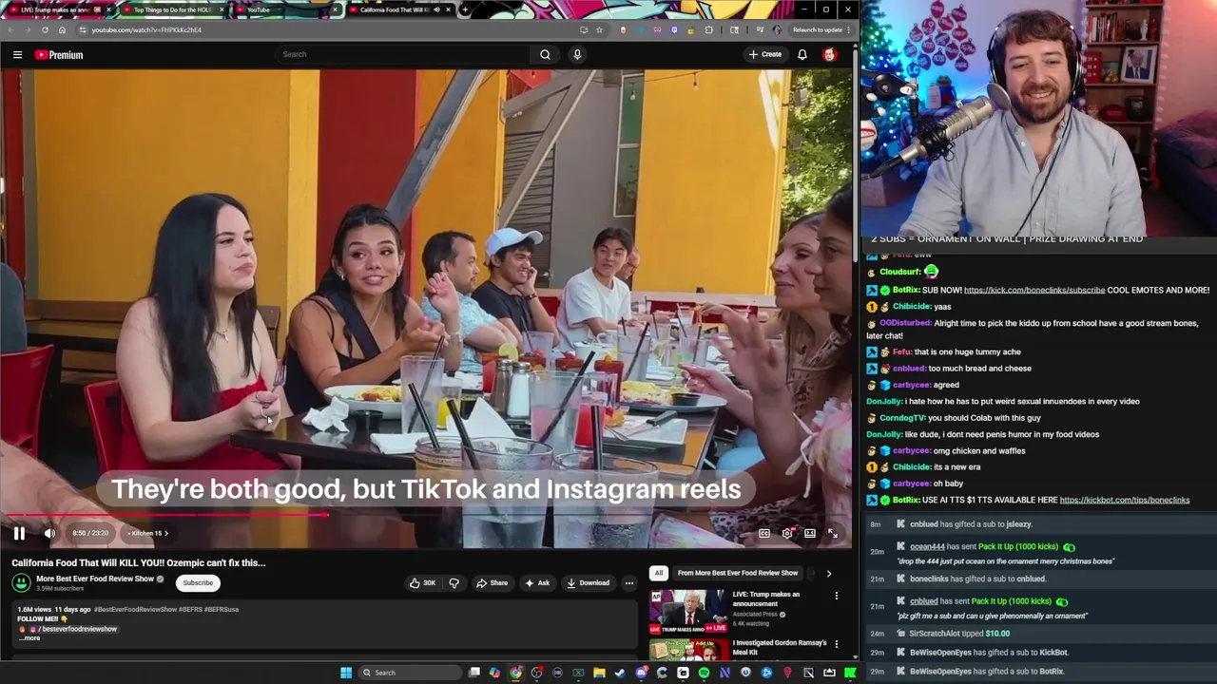The image size is (1217, 684).
Task: Open a new browser tab
Action: tap(464, 9)
